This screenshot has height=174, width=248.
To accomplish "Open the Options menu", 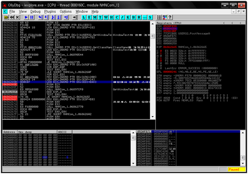I will click(66, 12).
